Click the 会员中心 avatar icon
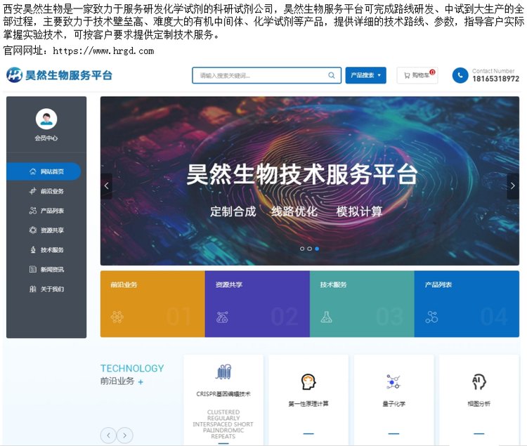Image resolution: width=527 pixels, height=446 pixels. coord(46,118)
